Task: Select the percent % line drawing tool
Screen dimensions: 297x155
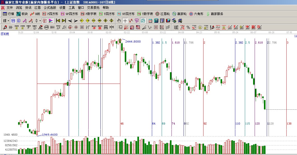Action: click(x=188, y=27)
